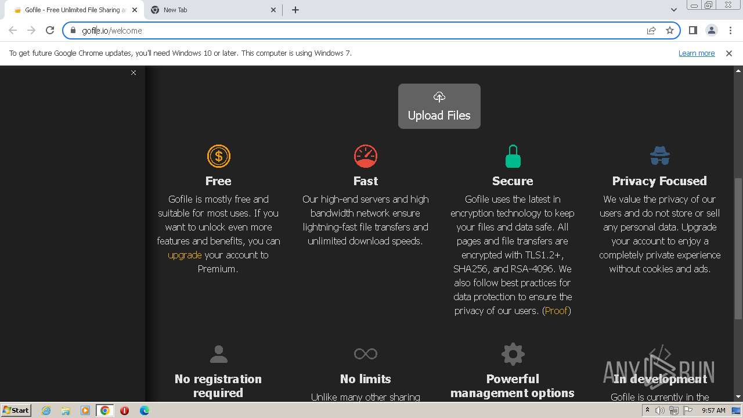Launch Microsoft Edge from taskbar
Image resolution: width=743 pixels, height=418 pixels.
click(x=145, y=410)
